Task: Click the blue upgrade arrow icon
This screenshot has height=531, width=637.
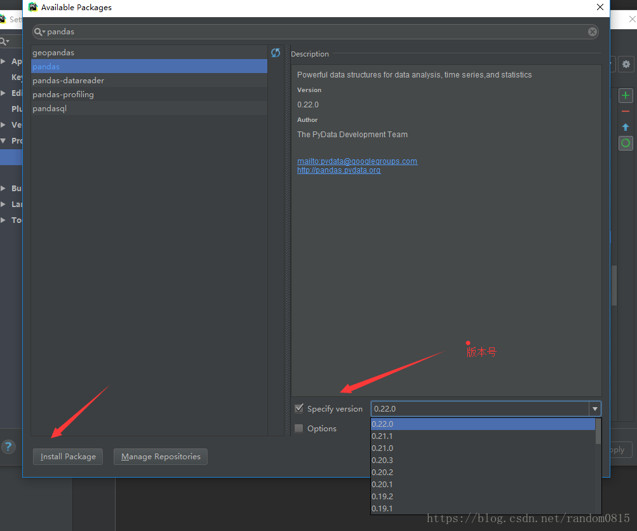Action: 626,127
